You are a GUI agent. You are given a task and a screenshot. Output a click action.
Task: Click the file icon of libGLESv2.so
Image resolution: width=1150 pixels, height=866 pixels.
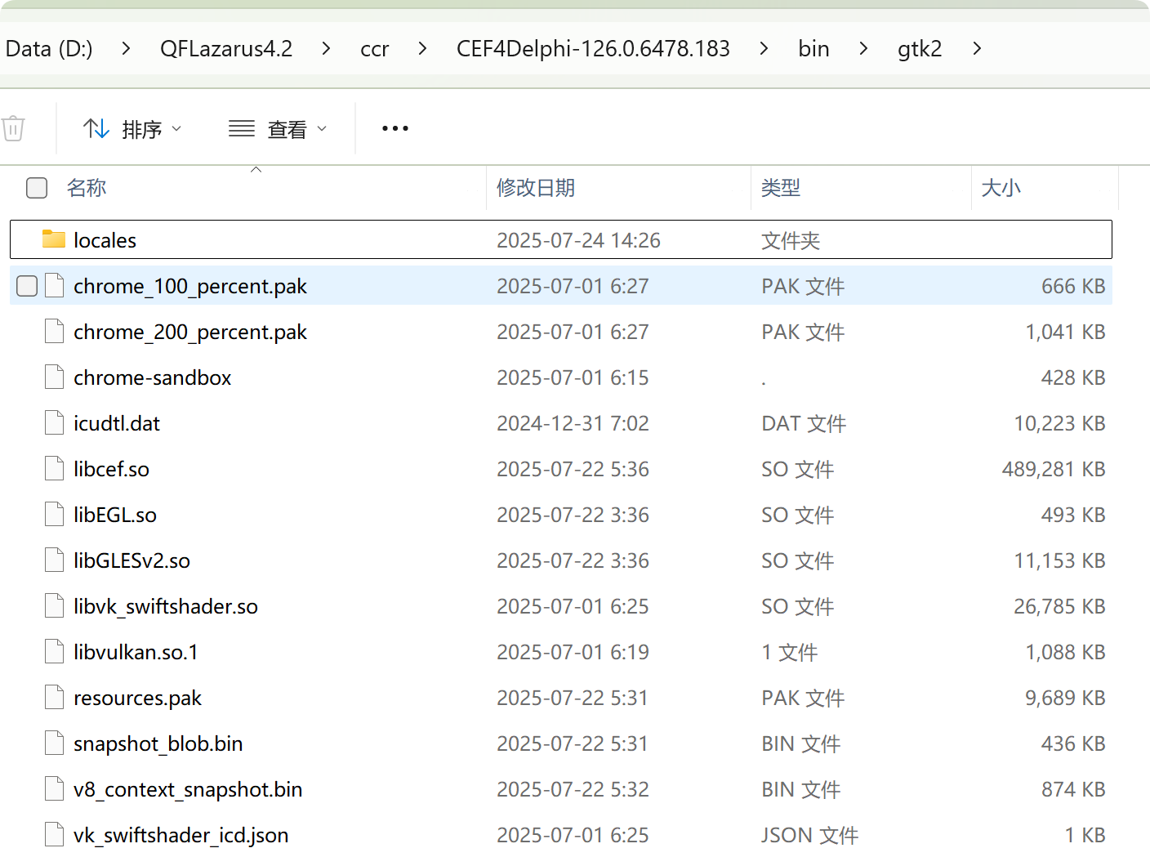coord(55,560)
